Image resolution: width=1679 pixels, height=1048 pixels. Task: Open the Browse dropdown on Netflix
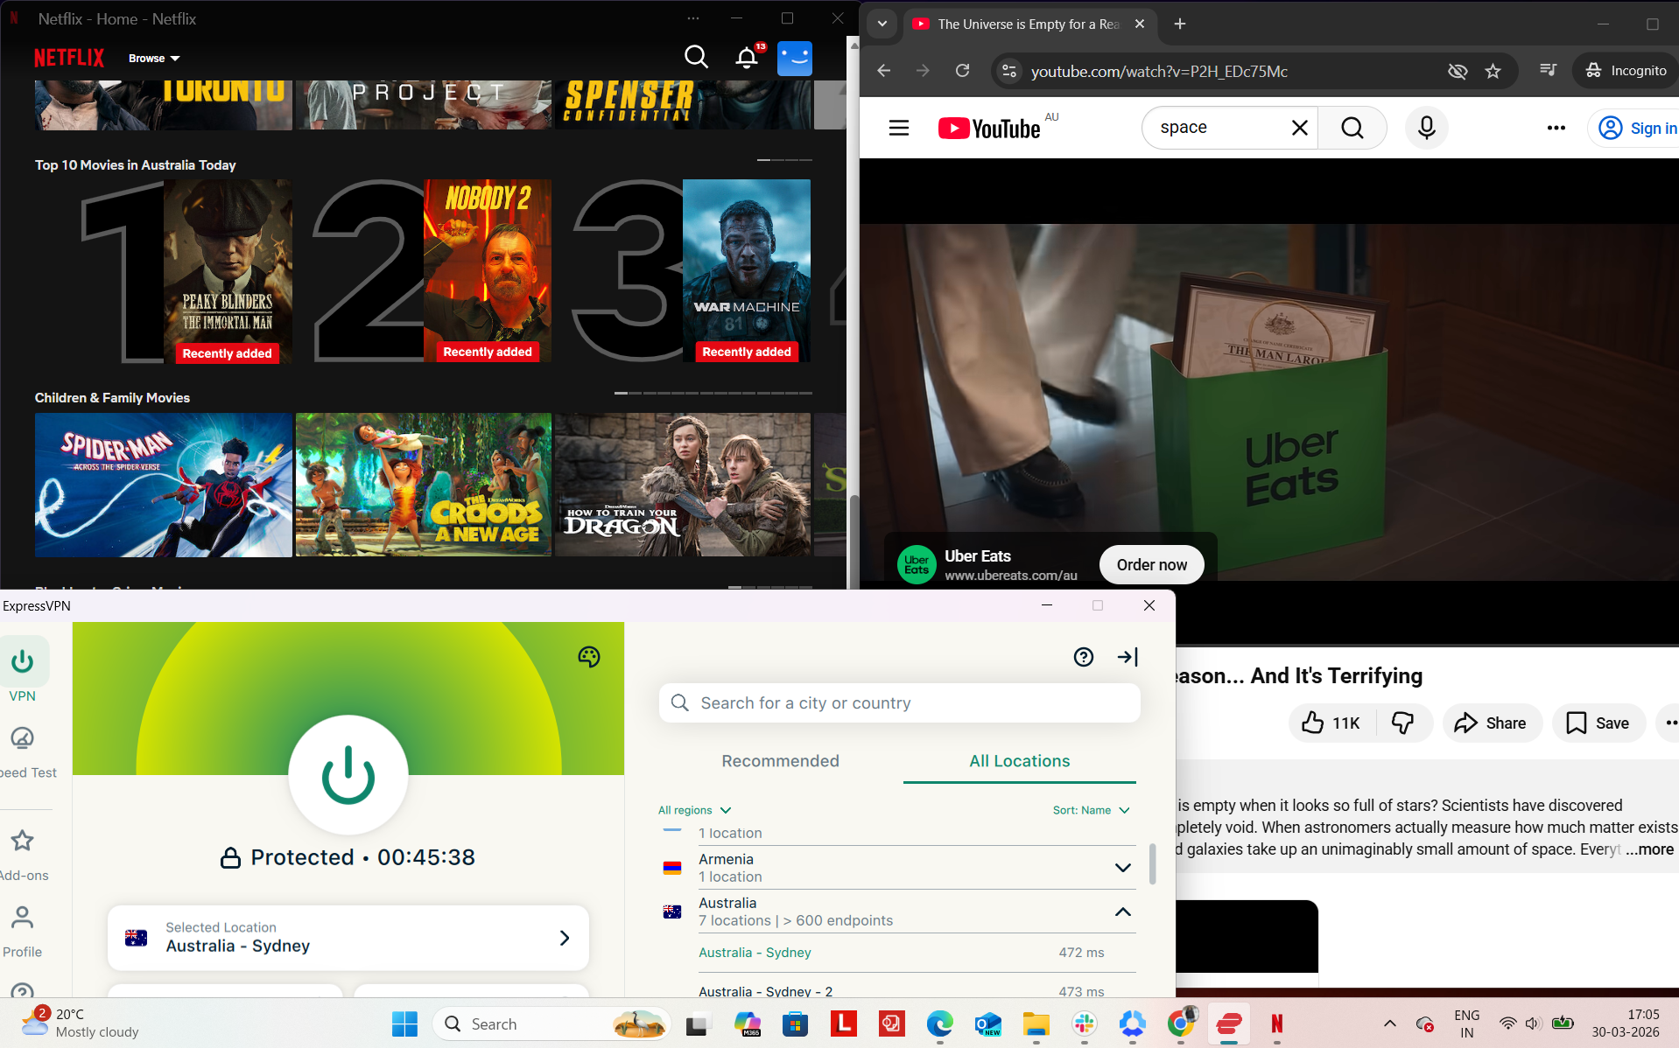point(153,58)
